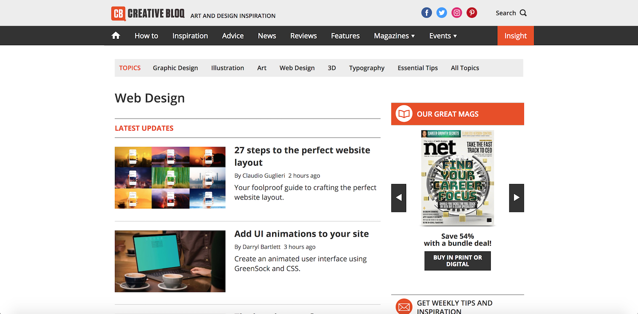This screenshot has width=638, height=314.
Task: Click the red TOPICS label
Action: [130, 68]
